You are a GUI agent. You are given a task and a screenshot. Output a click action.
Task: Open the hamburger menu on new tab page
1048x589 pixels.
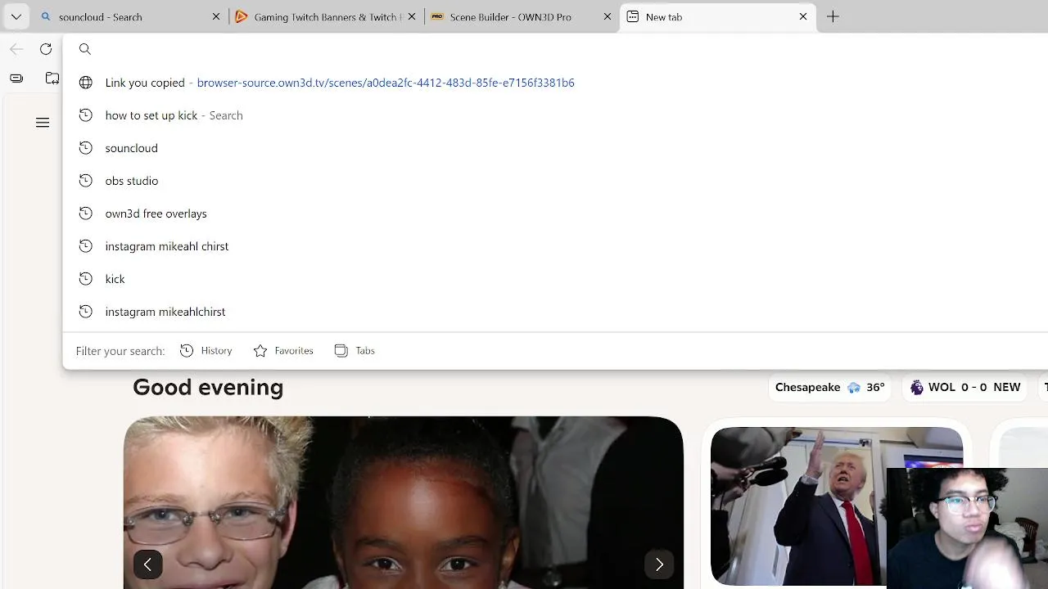[43, 123]
